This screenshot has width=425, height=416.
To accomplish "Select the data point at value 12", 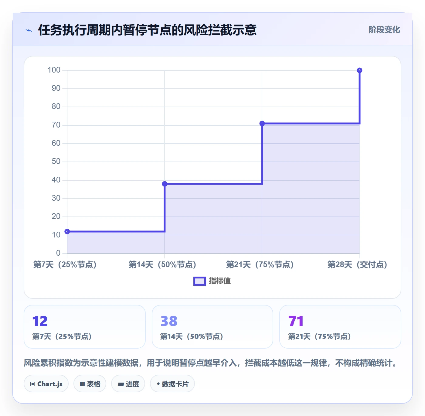I will [x=67, y=231].
